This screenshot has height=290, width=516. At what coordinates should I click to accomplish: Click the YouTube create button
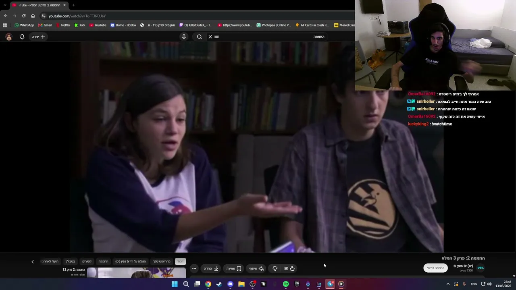click(39, 37)
